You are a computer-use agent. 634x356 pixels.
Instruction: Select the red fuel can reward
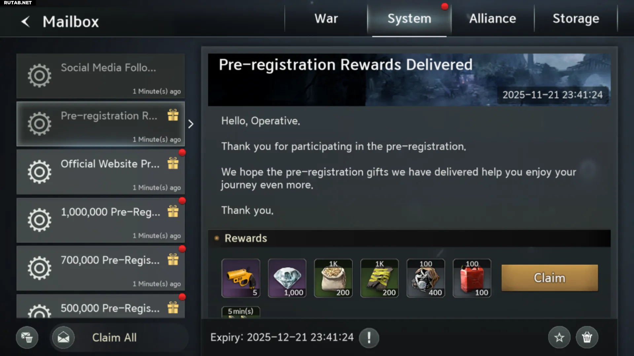click(472, 278)
